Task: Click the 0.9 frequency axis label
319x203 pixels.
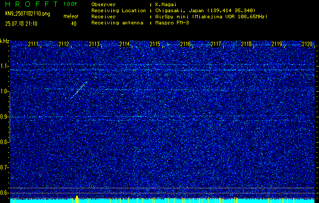Action: point(5,117)
